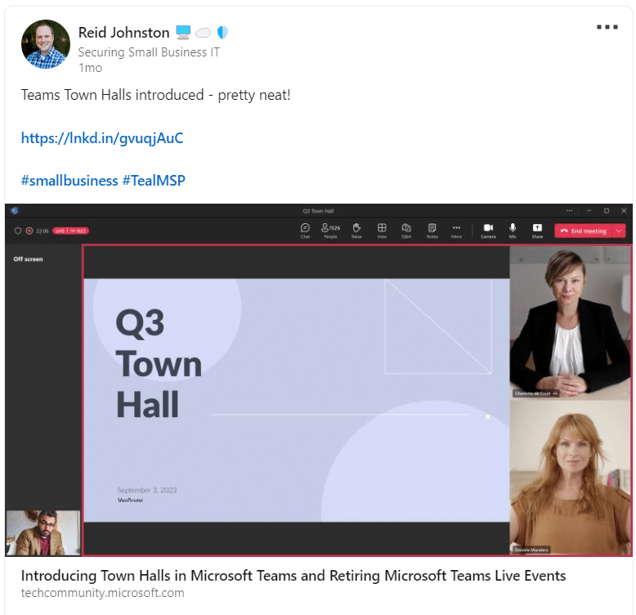Open the Chat icon in Teams toolbar

pos(305,231)
